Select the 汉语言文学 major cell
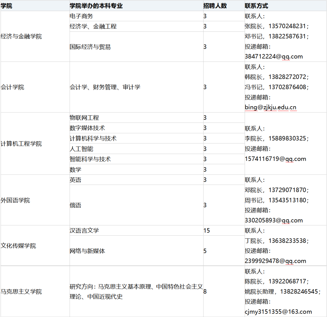Screen dimensions: 327x317 click(136, 230)
